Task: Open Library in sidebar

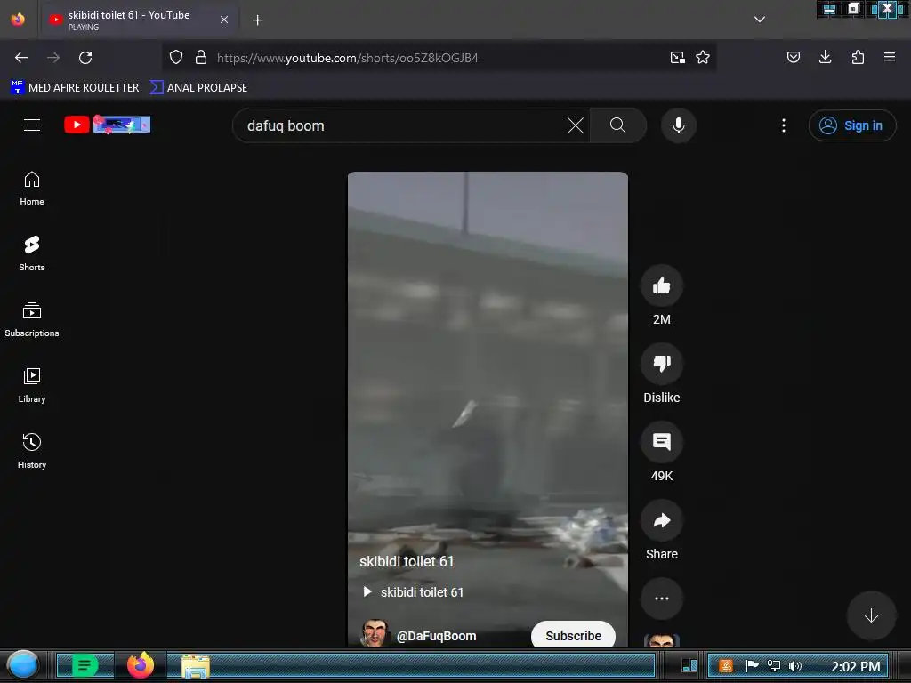Action: click(x=32, y=386)
